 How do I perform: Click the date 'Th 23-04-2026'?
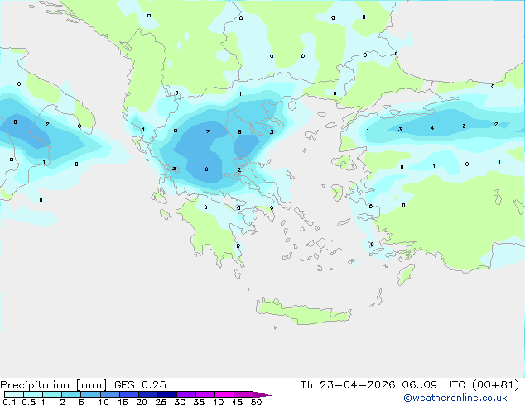click(348, 385)
